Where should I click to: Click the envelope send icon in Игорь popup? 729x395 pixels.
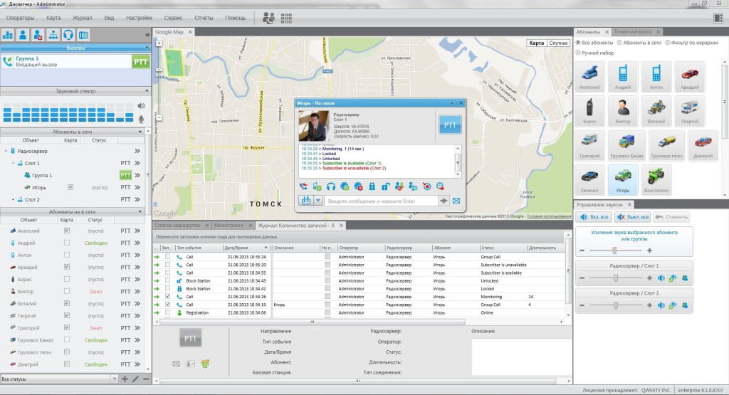click(x=456, y=201)
